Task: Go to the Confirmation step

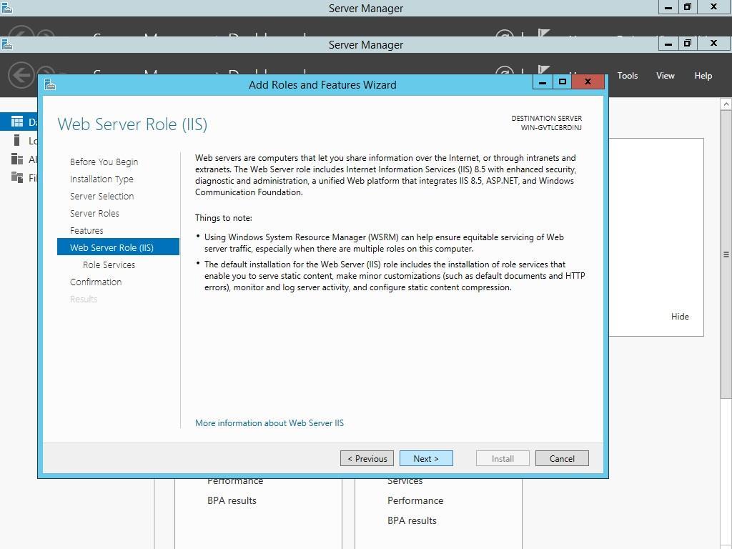Action: coord(96,282)
